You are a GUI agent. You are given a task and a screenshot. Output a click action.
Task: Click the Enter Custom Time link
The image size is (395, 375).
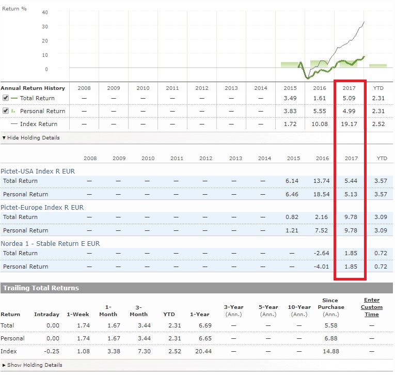tap(371, 307)
